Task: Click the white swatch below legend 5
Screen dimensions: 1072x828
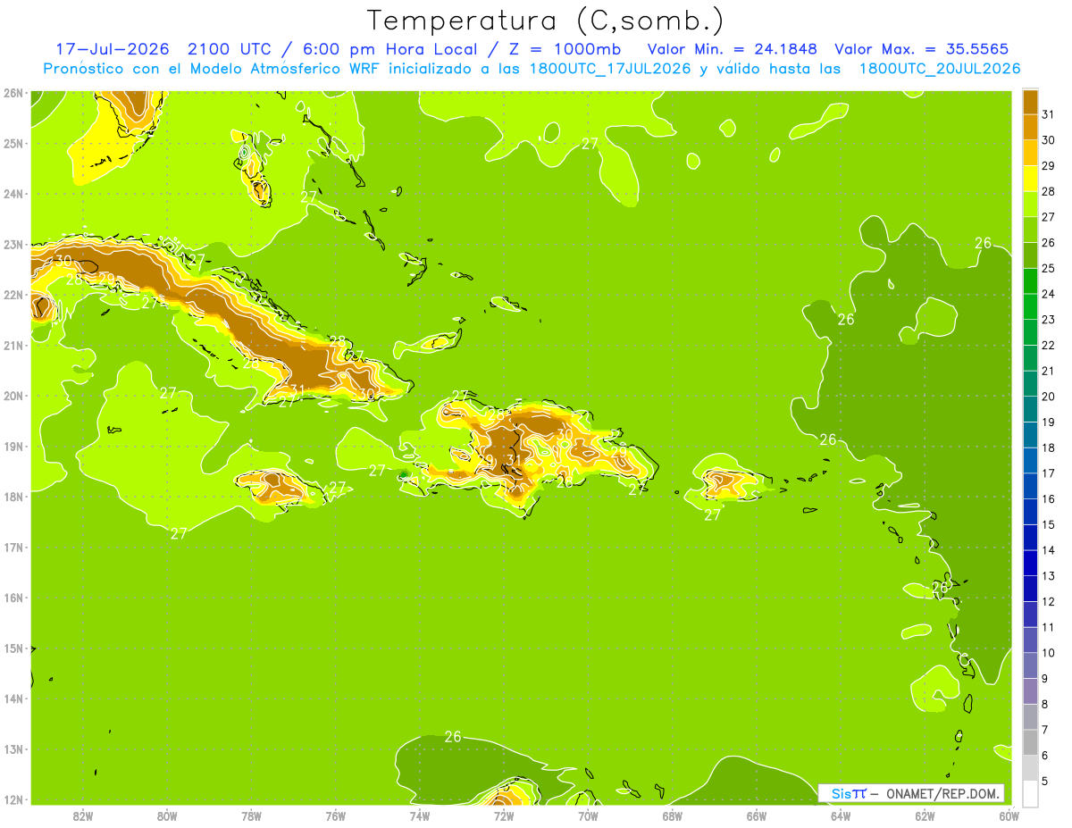Action: click(1030, 793)
